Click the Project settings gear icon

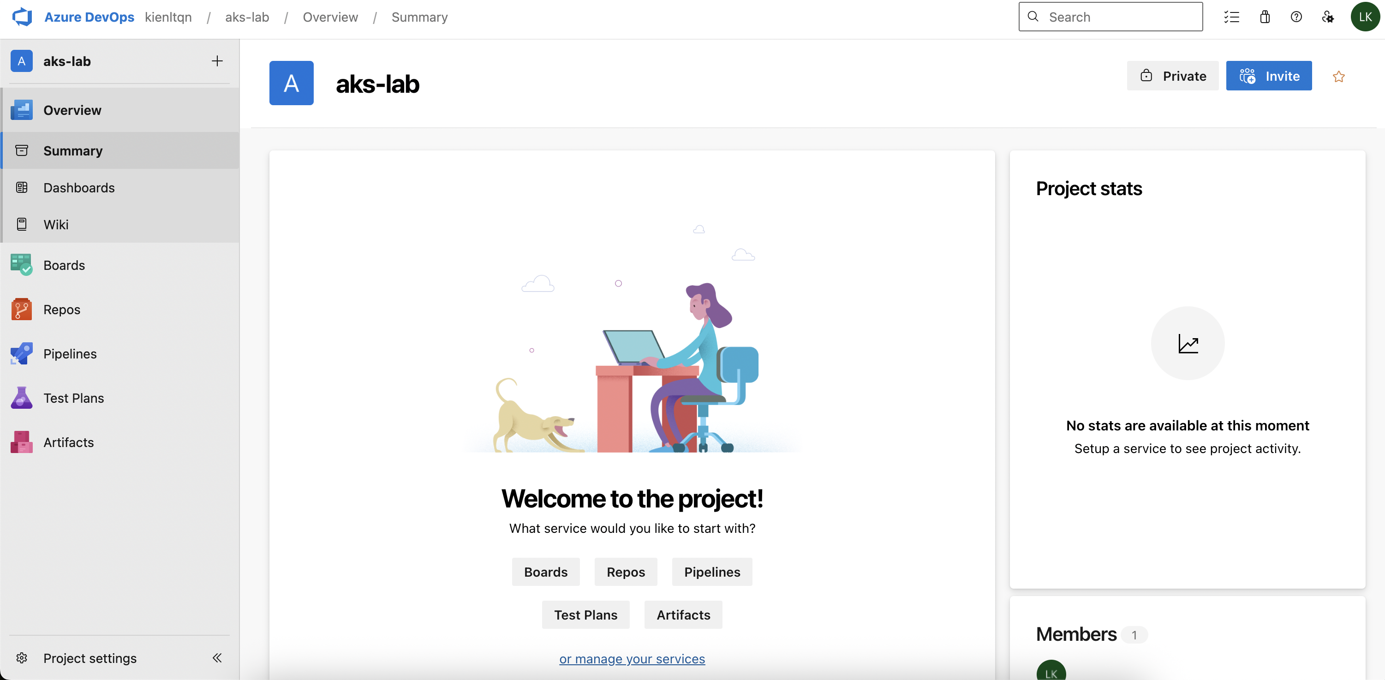[x=22, y=658]
